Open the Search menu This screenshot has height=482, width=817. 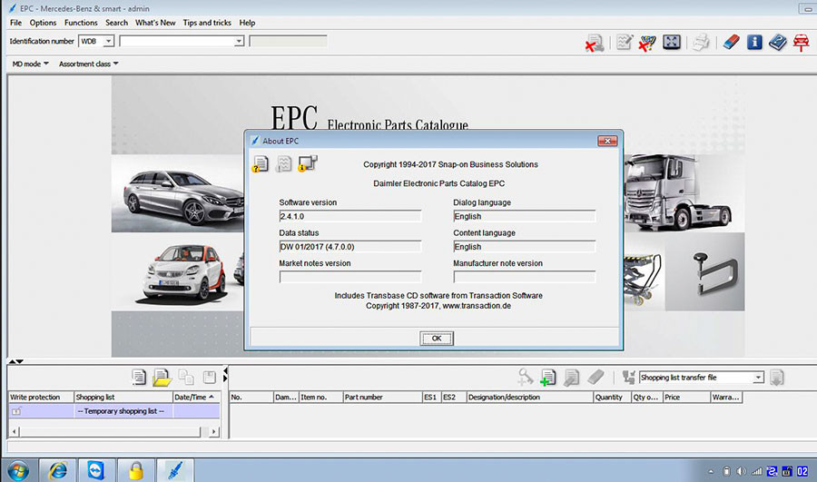click(117, 23)
